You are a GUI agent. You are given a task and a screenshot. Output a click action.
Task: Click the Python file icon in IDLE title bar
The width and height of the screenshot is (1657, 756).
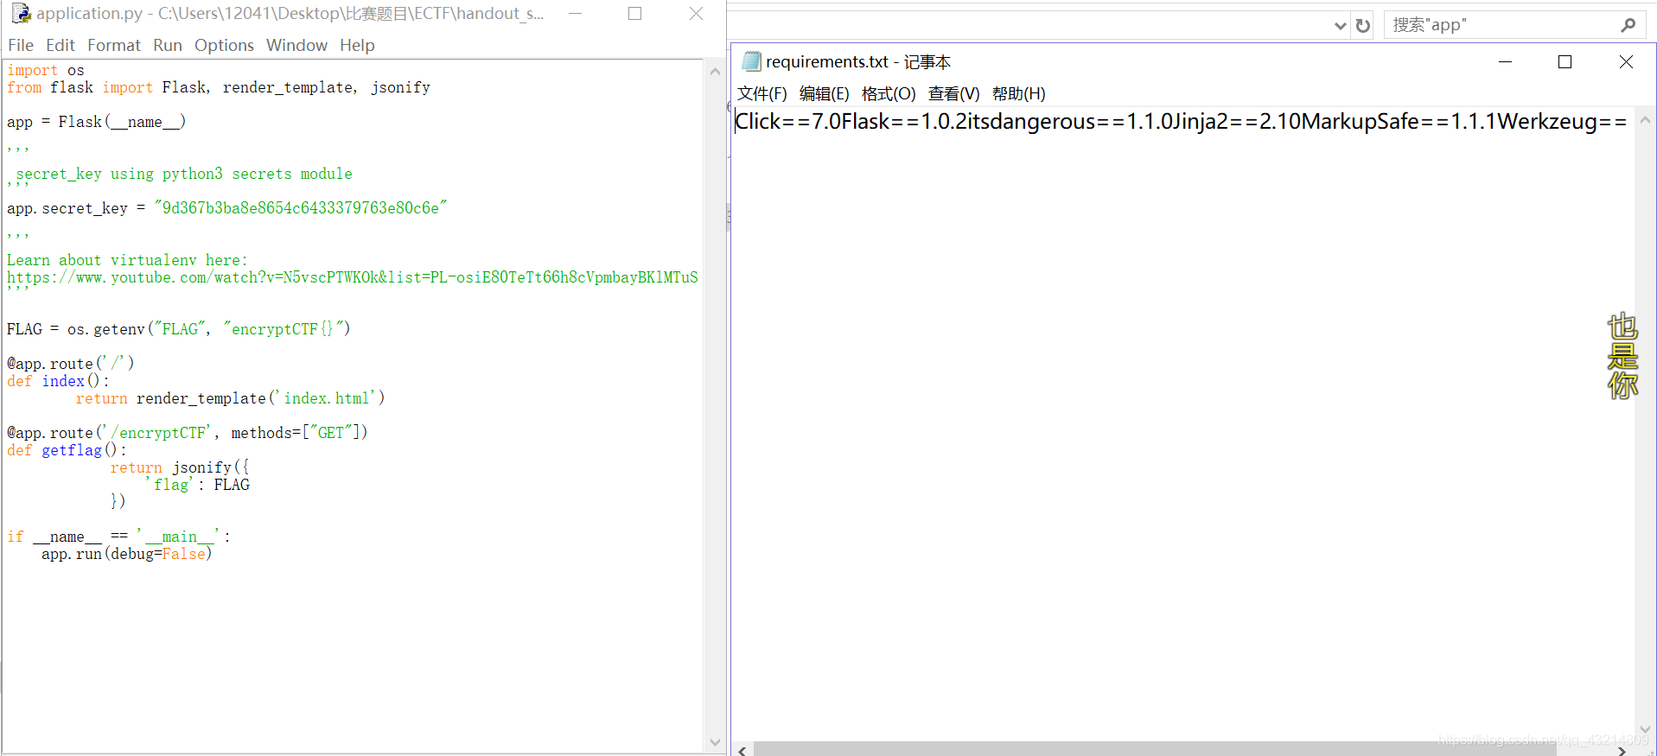(x=21, y=13)
